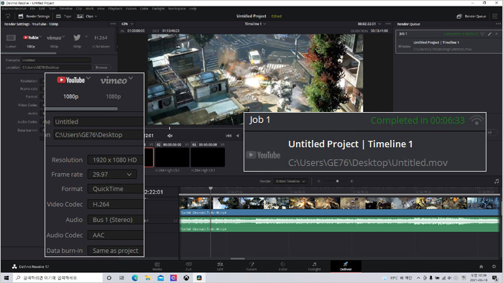Zoom out timeline with minus icon
The width and height of the screenshot is (503, 283).
tap(318, 181)
